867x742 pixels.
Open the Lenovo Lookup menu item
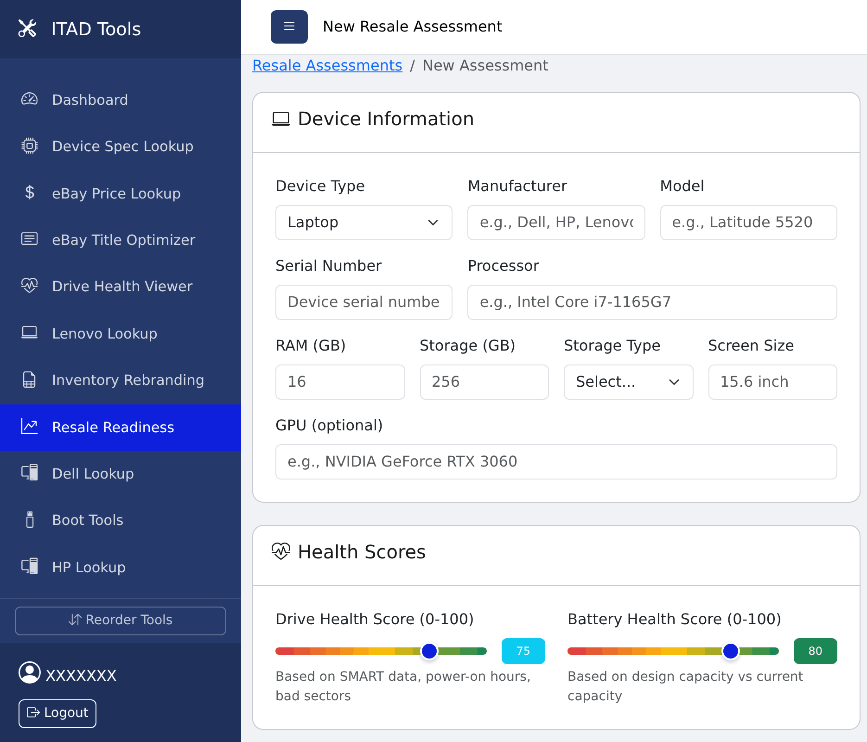(x=121, y=333)
